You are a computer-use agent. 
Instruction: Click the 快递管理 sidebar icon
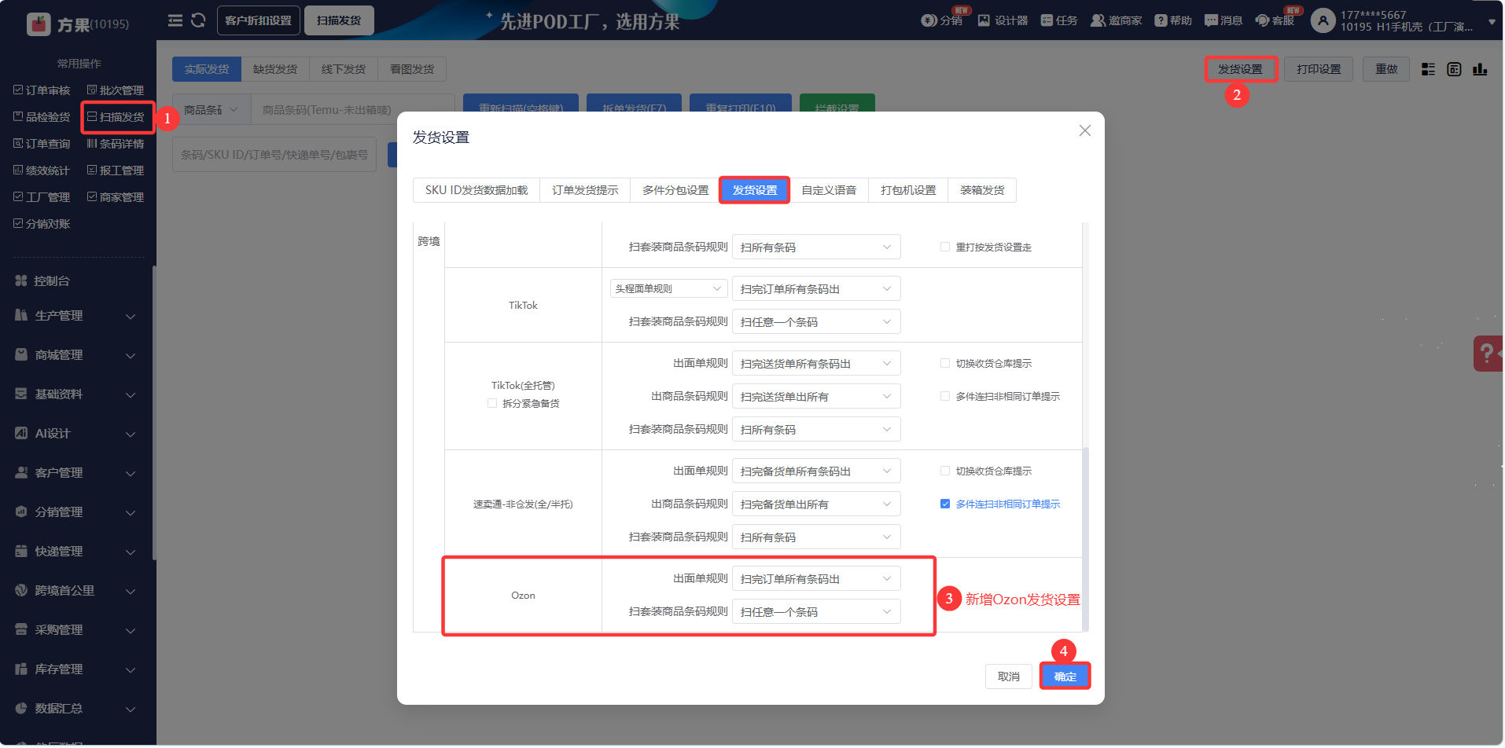point(21,551)
